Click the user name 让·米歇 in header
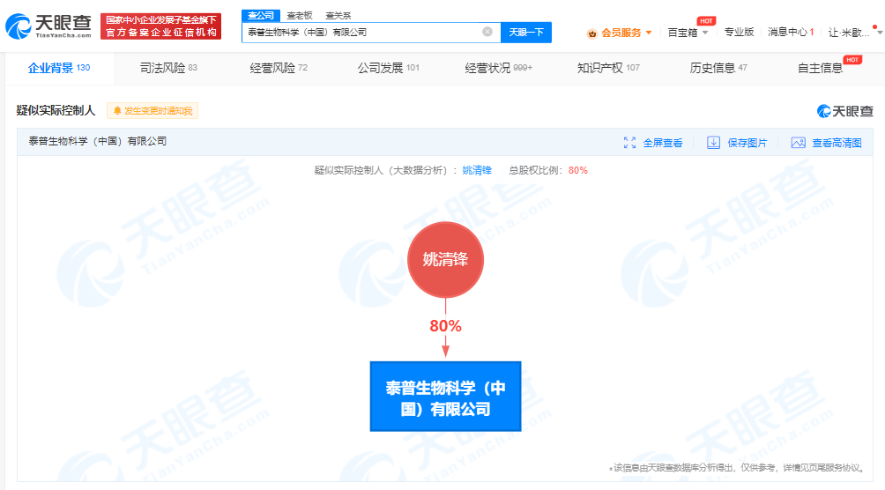Viewport: 885px width, 490px height. coord(848,33)
